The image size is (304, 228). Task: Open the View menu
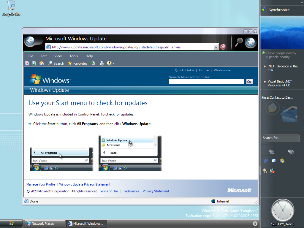click(58, 56)
